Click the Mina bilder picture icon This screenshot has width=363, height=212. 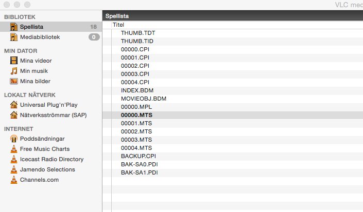14,81
